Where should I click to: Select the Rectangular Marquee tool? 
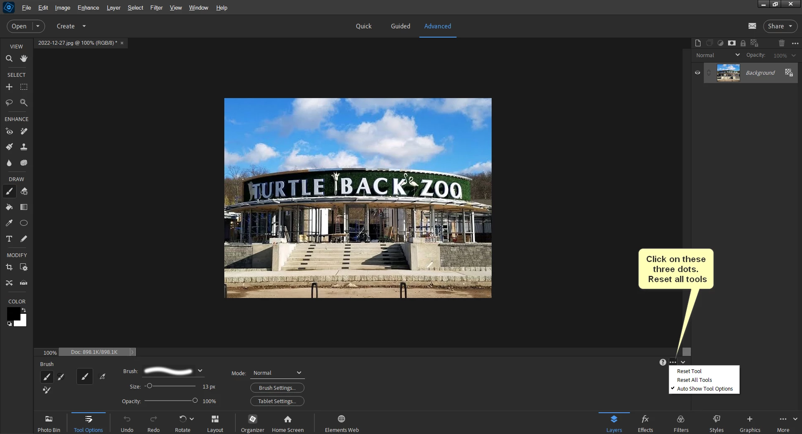tap(24, 87)
